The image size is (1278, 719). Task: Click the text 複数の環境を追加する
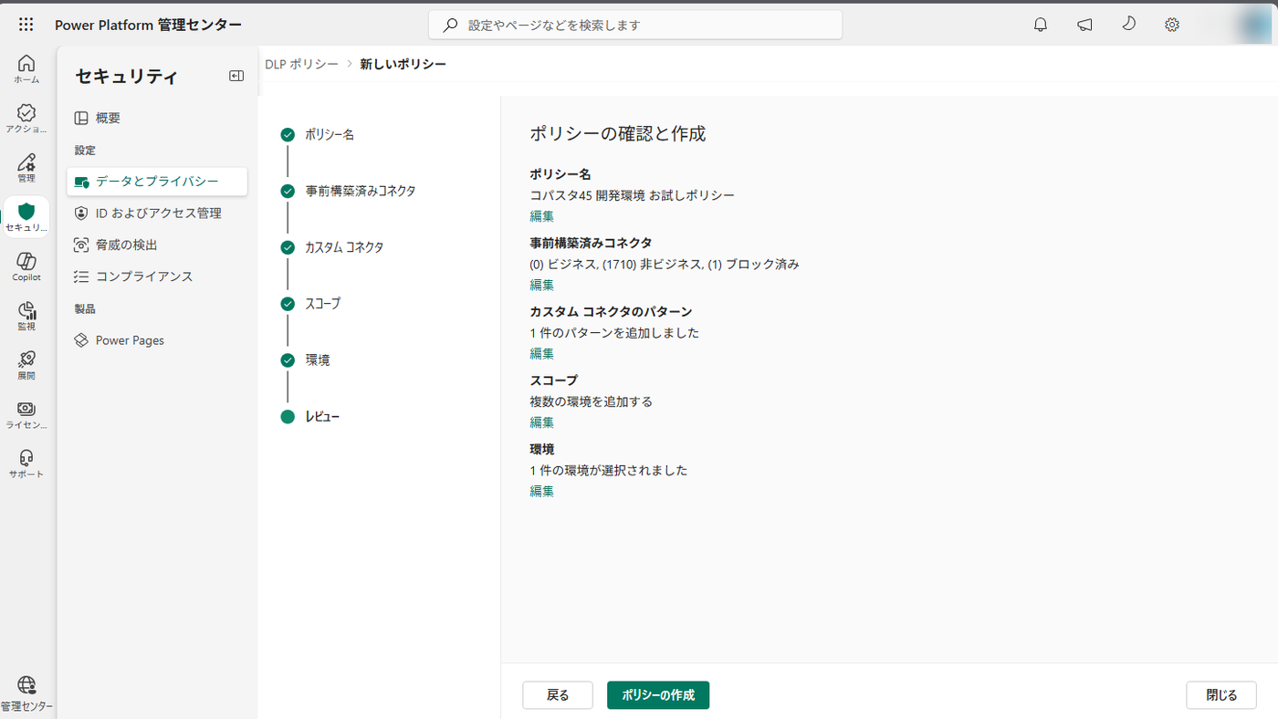click(592, 401)
